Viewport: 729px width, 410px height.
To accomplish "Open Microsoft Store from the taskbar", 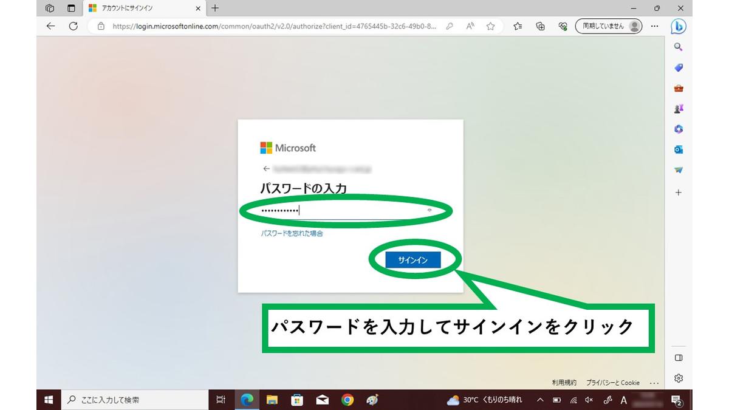I will point(297,400).
